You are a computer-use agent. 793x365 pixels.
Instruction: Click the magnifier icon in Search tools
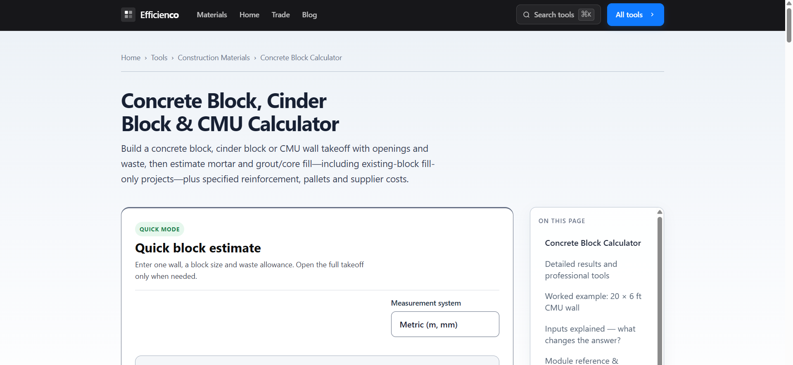[526, 15]
